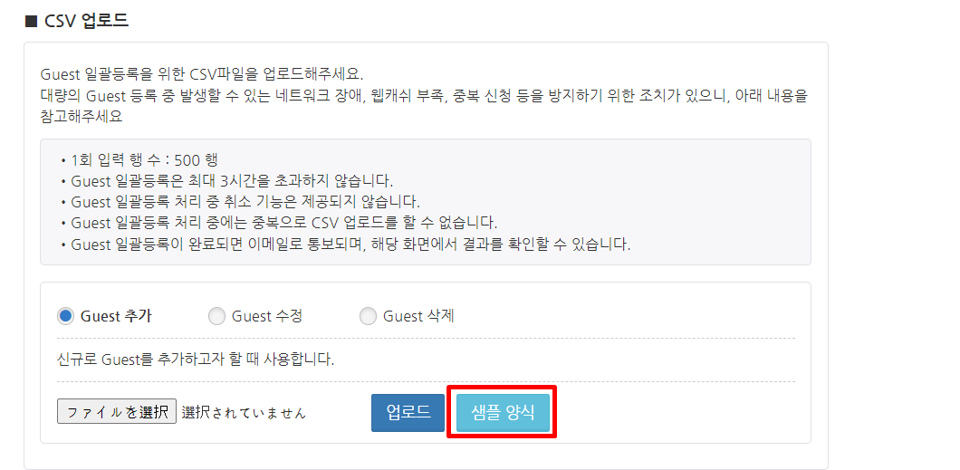Open the ファイルを選択 file chooser
This screenshot has width=960, height=470.
(117, 412)
